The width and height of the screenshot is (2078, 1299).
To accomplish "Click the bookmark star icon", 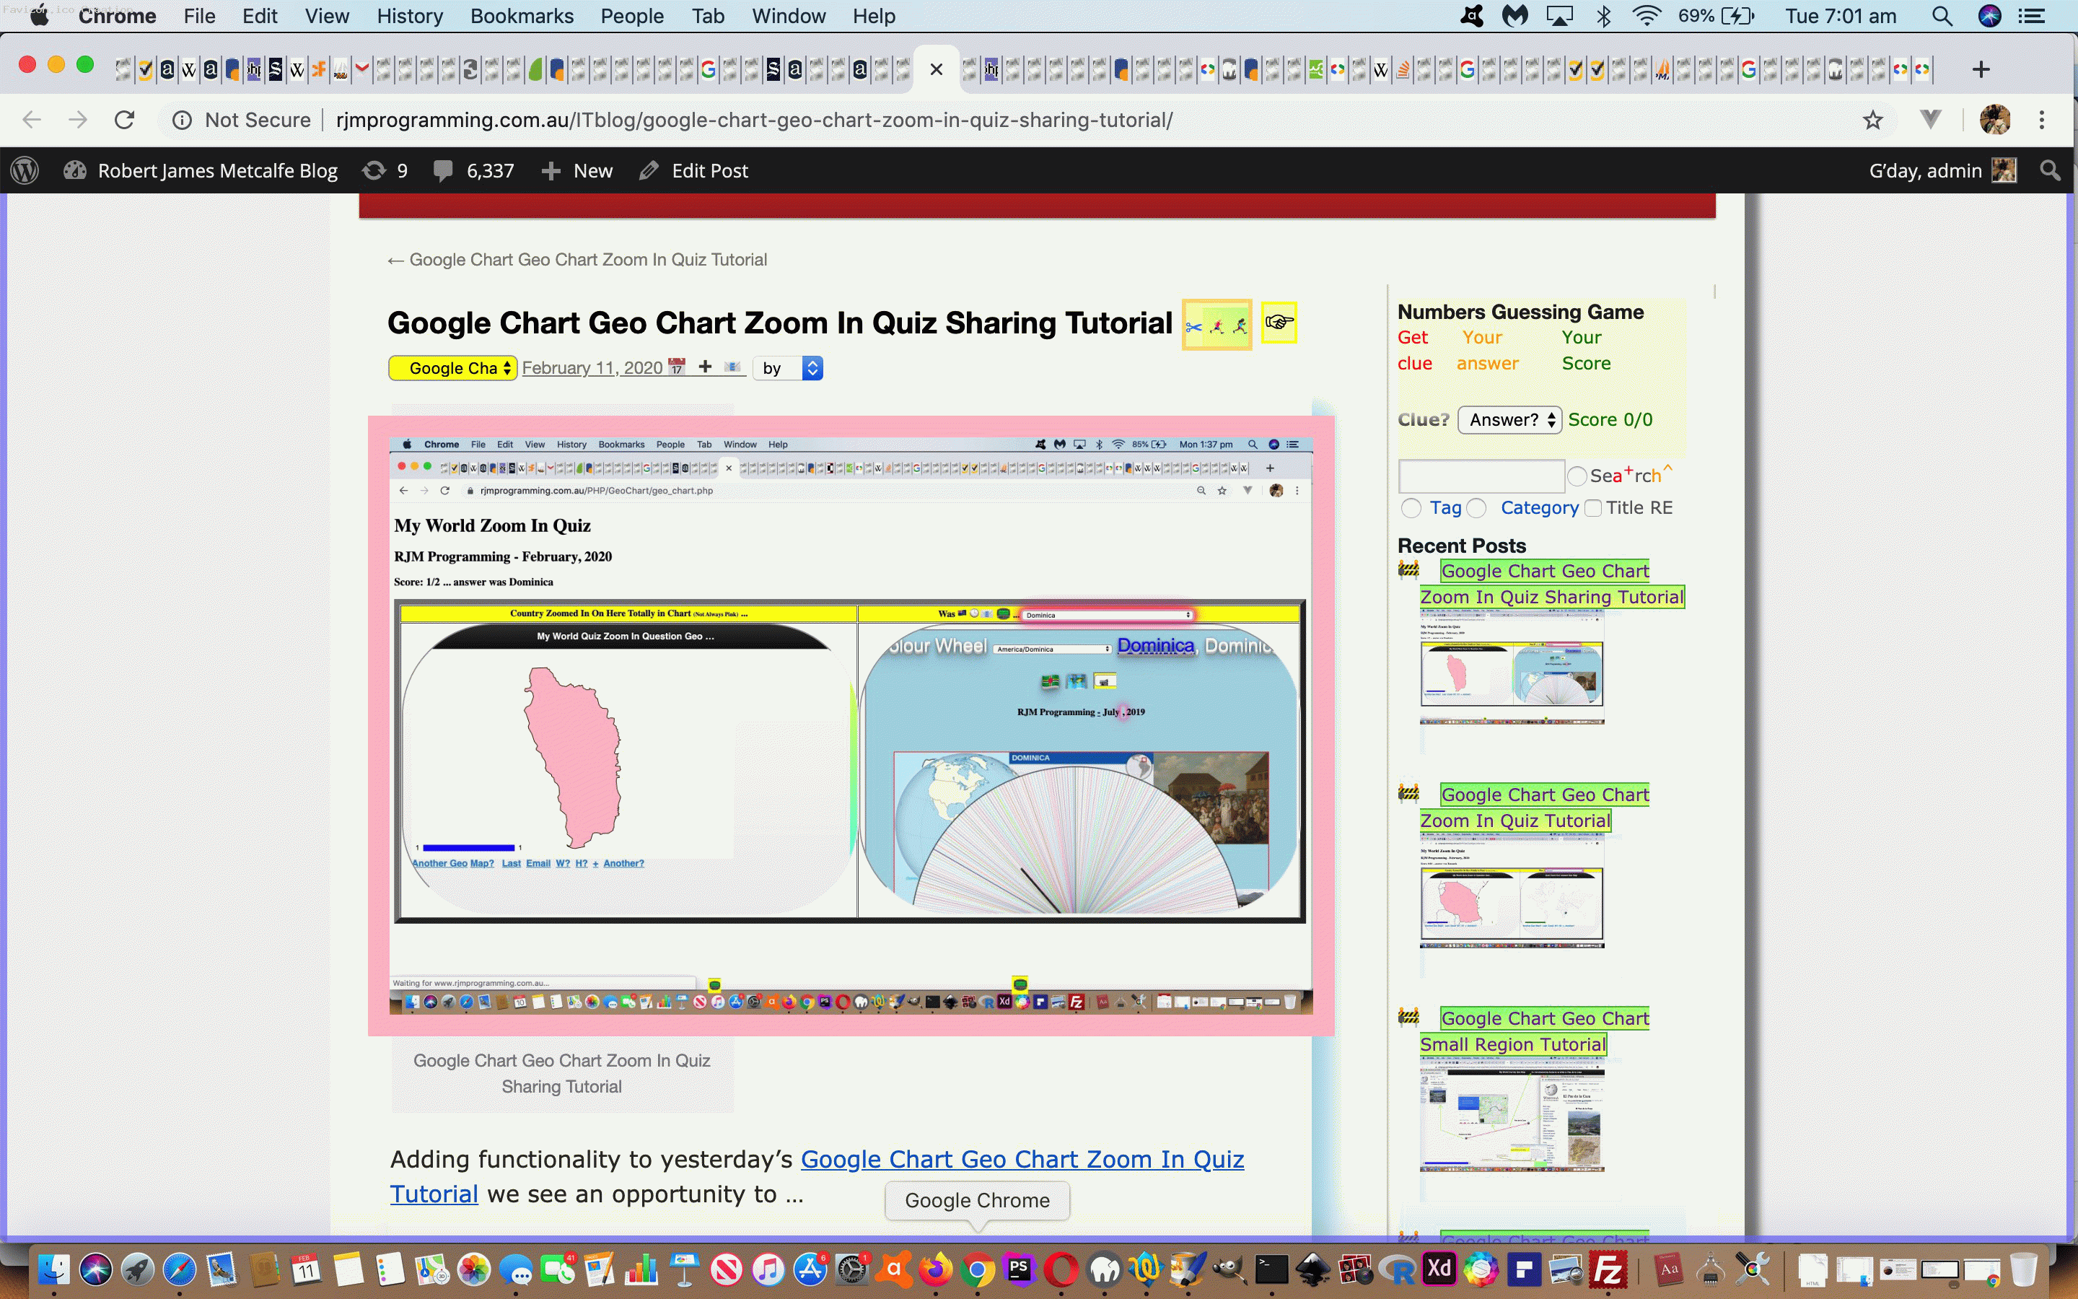I will pyautogui.click(x=1873, y=121).
